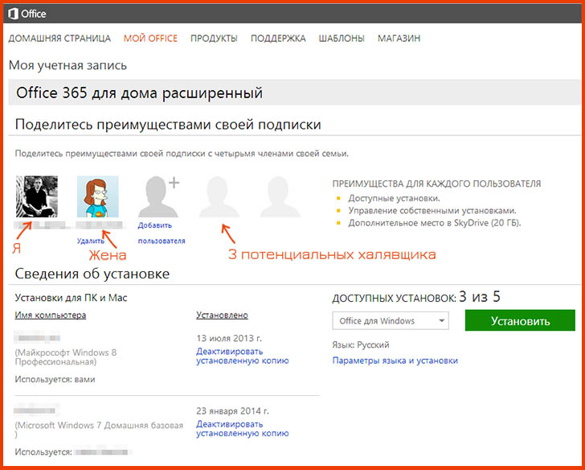Click the 13 июля 2013 г. date
This screenshot has height=470, width=585.
tap(229, 339)
